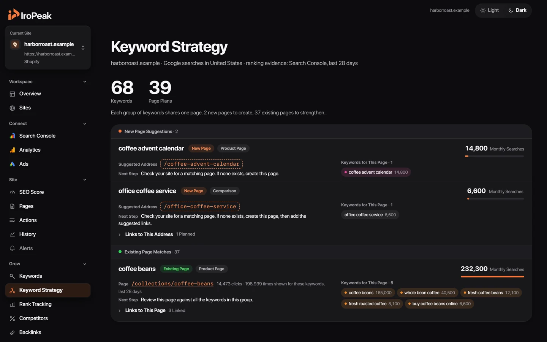The image size is (547, 342).
Task: Click the Rank Tracking chart icon
Action: [x=12, y=304]
